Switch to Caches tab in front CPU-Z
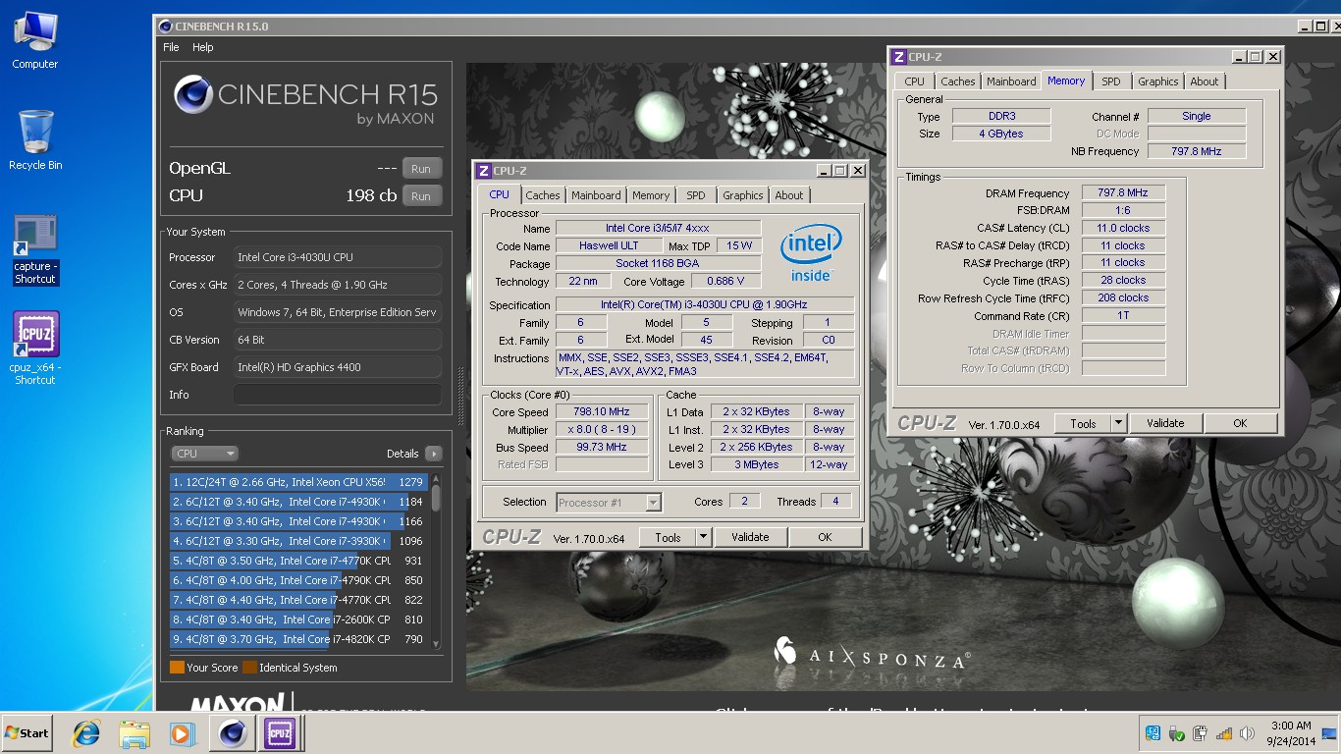 542,195
